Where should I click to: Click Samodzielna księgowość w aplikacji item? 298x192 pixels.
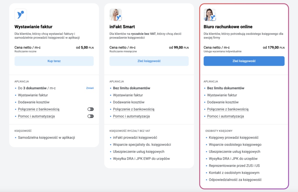click(47, 137)
